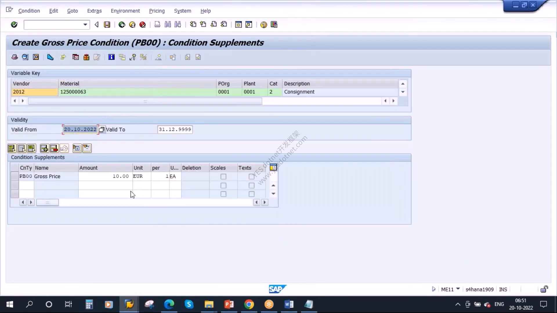Open the command field dropdown arrow
This screenshot has height=313, width=557.
tap(85, 25)
